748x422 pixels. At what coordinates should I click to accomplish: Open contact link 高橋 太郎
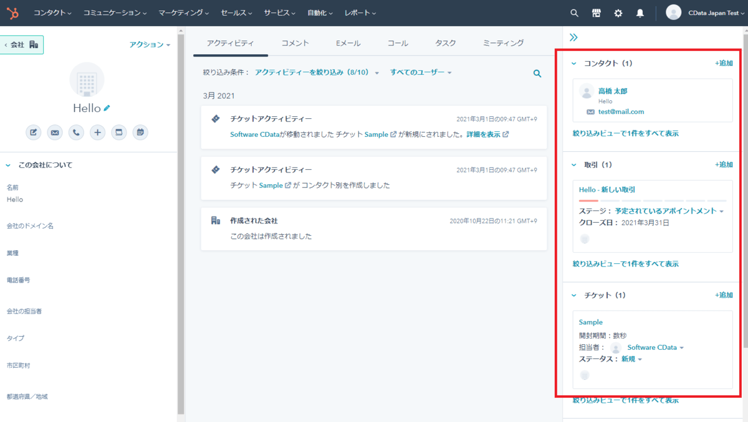click(613, 91)
